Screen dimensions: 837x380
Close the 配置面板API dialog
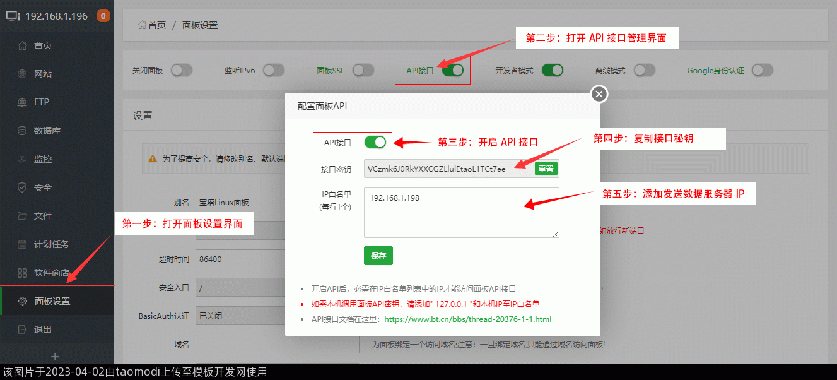click(599, 94)
